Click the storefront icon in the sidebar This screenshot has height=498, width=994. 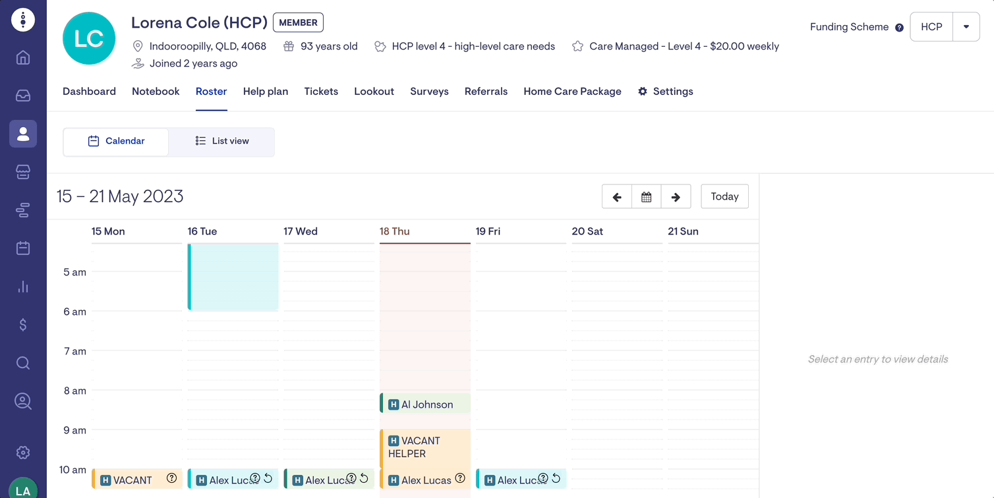tap(23, 172)
